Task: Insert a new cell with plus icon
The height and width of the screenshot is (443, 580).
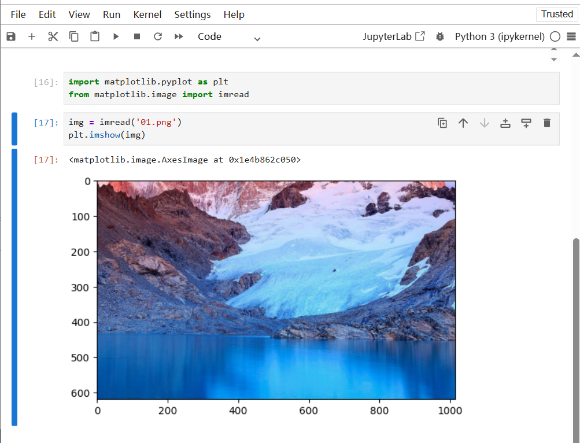Action: pyautogui.click(x=32, y=36)
